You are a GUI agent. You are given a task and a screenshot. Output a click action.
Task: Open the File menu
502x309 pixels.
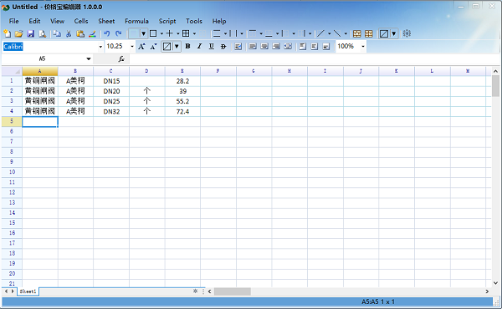[x=13, y=21]
